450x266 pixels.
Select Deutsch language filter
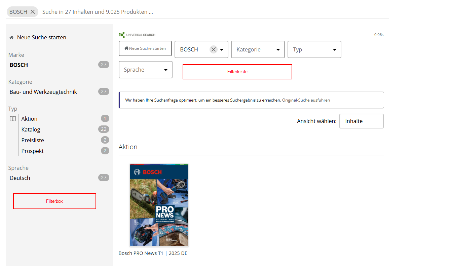click(x=20, y=178)
